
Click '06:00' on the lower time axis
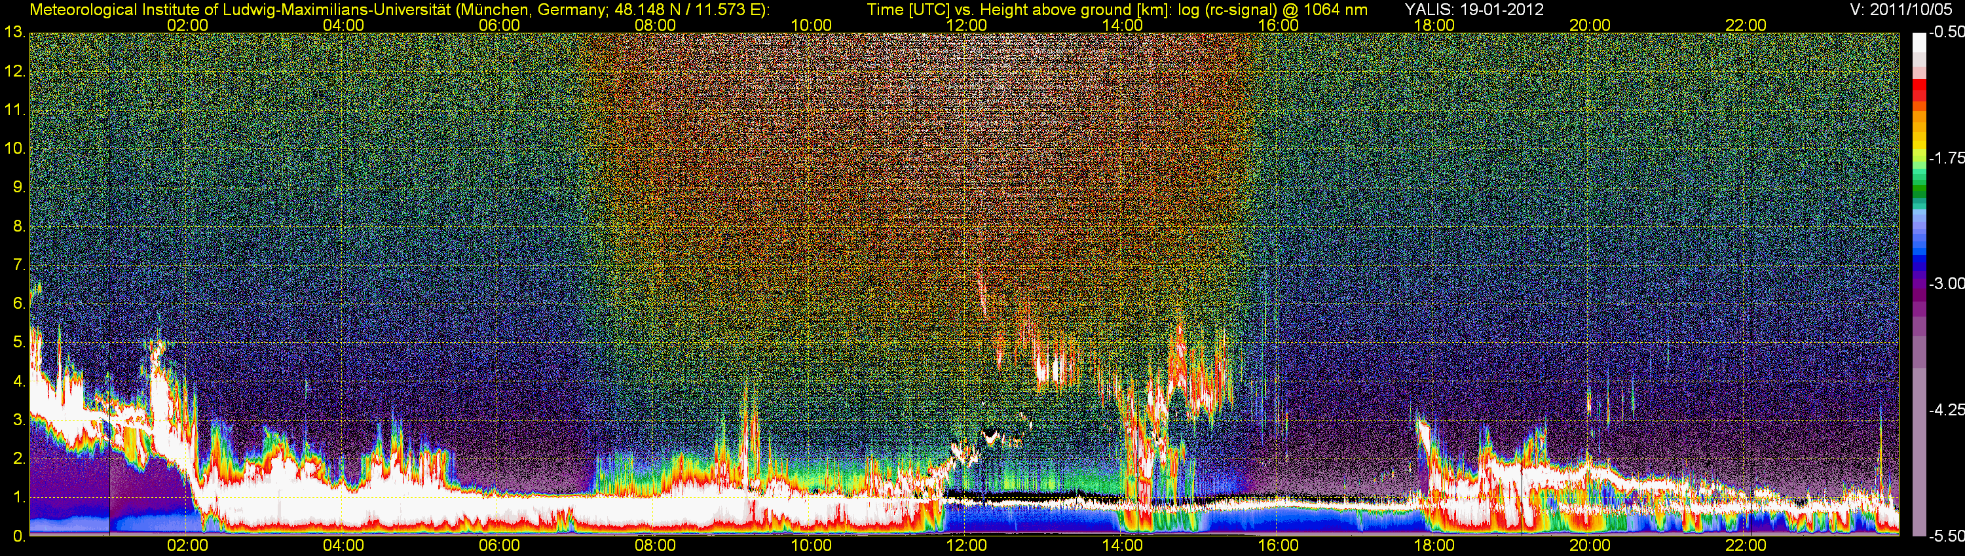pyautogui.click(x=500, y=546)
